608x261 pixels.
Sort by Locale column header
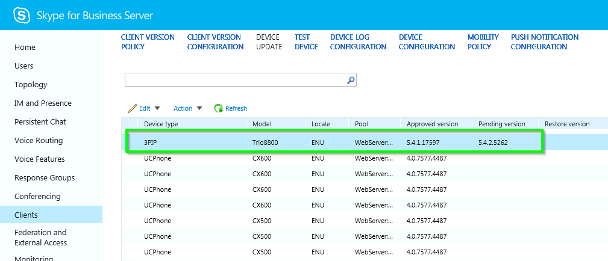[x=321, y=124]
